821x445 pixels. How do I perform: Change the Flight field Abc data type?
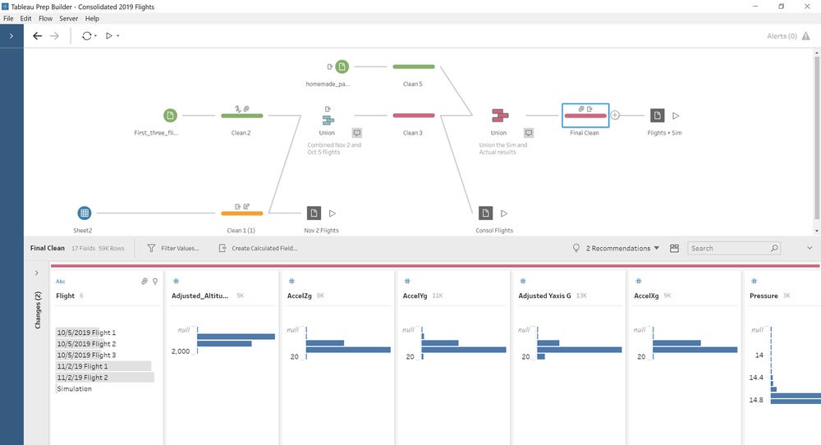pos(61,282)
